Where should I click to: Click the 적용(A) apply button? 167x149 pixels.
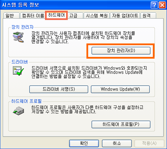149,143
